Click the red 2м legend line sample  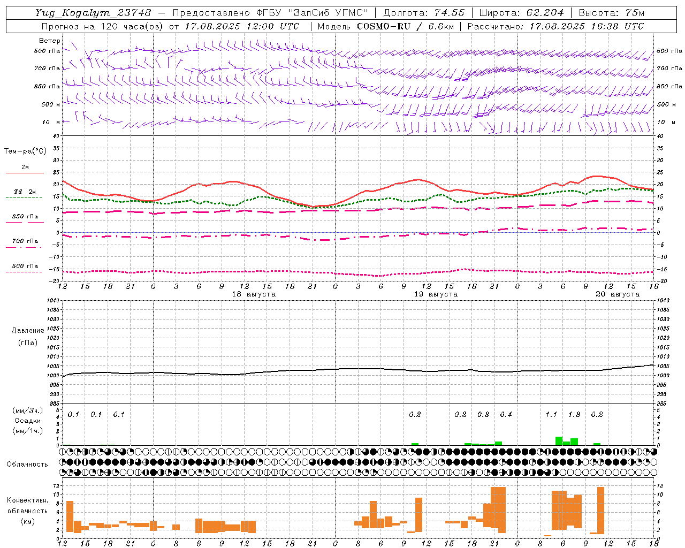tap(25, 173)
